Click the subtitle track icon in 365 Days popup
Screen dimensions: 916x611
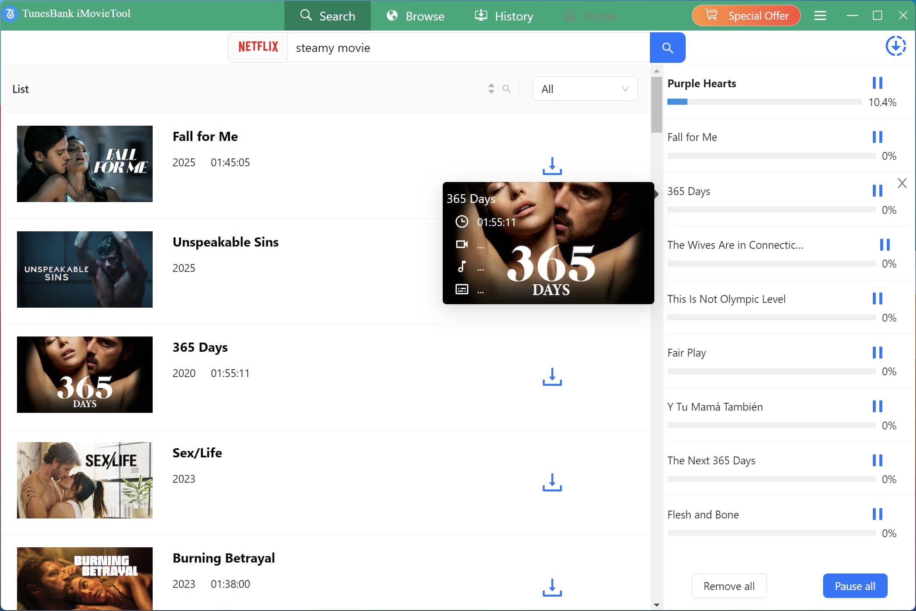click(x=462, y=289)
